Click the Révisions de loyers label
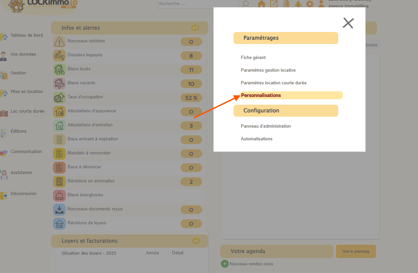 pos(87,223)
